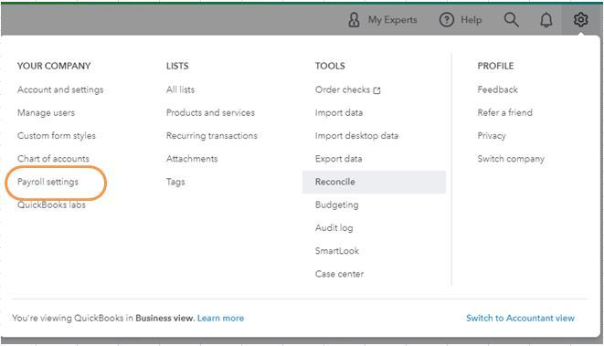Select Order checks

coord(343,89)
